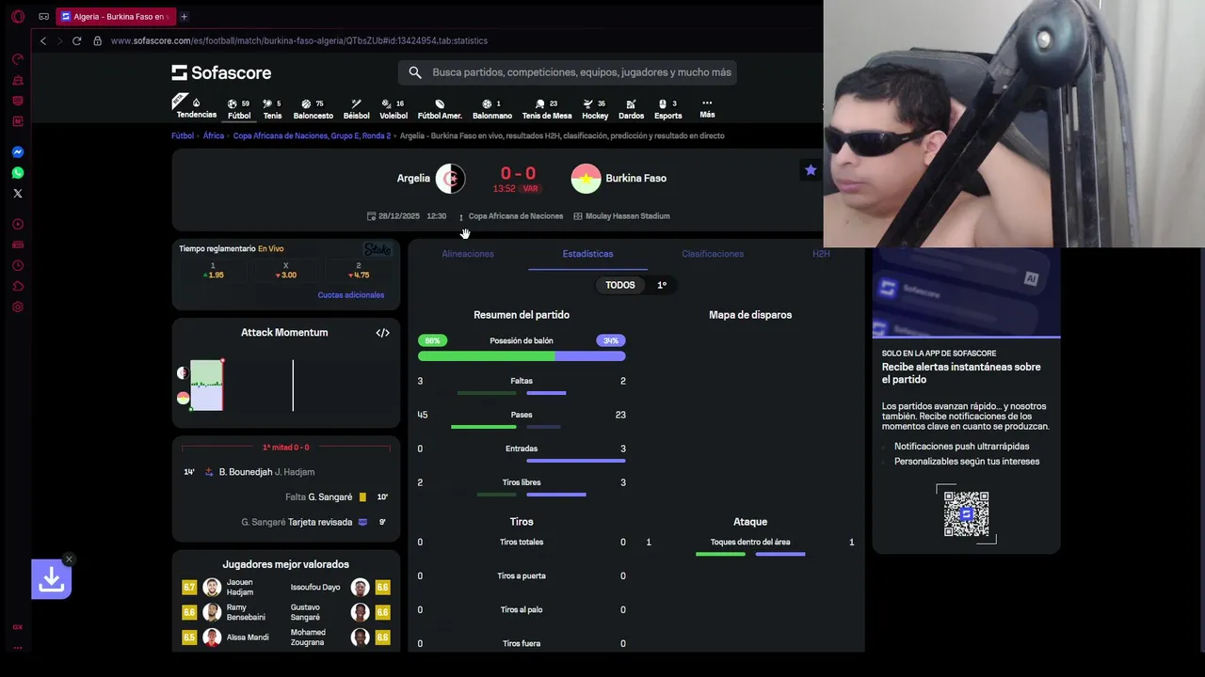Click the 4.75 away win odds
The height and width of the screenshot is (677, 1205).
(x=359, y=271)
